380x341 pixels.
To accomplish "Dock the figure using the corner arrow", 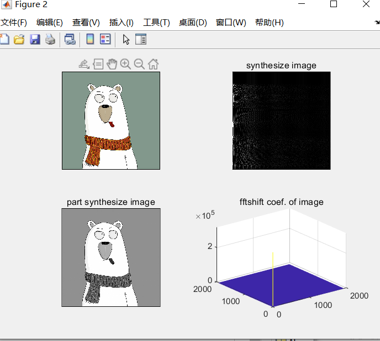I will (x=377, y=22).
